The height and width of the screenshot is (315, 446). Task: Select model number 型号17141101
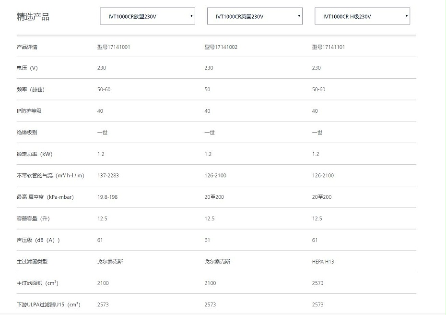click(x=328, y=47)
